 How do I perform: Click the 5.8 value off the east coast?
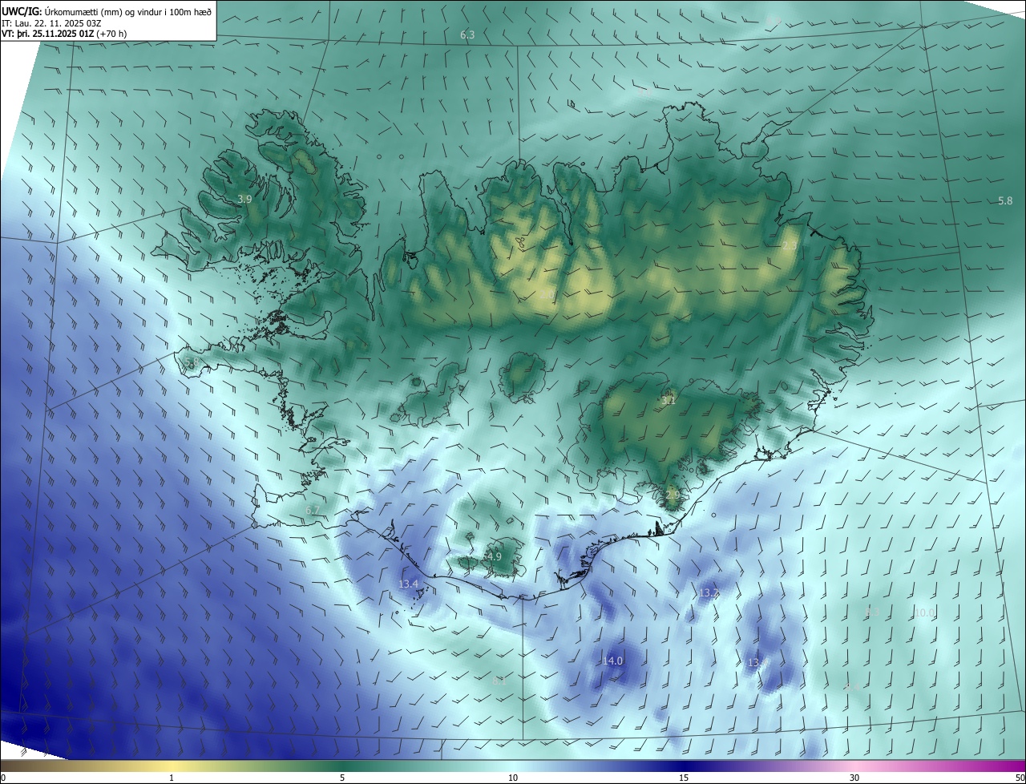coord(1005,200)
